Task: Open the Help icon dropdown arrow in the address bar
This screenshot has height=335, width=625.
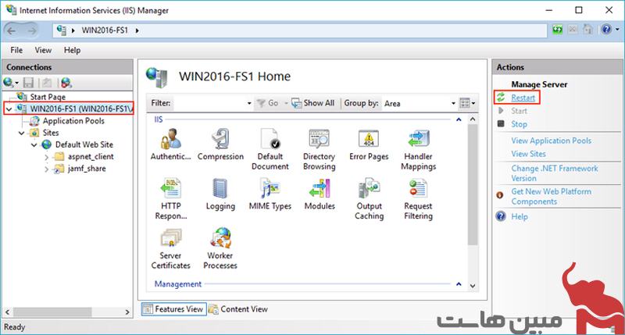Action: pos(617,30)
